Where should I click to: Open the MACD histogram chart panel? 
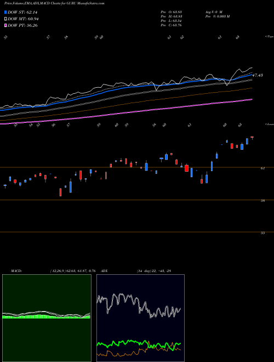[x=47, y=318]
